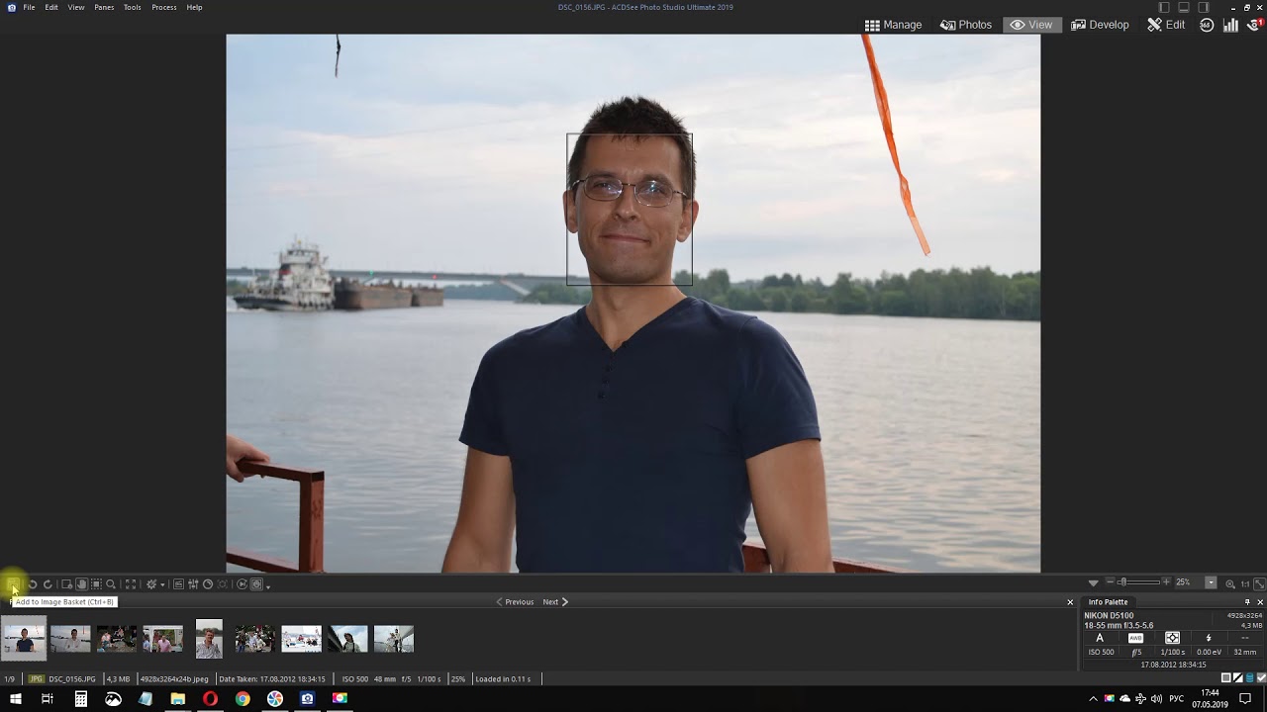
Task: Rotate image right in bottom toolbar
Action: point(48,584)
